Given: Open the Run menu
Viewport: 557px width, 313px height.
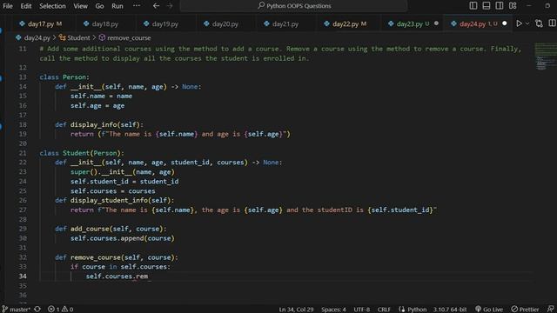Looking at the screenshot, I should [x=117, y=6].
